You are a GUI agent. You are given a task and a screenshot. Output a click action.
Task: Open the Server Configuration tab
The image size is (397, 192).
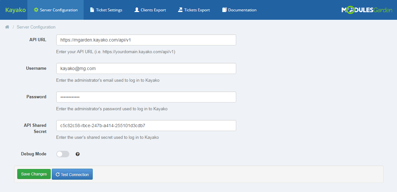coord(56,10)
